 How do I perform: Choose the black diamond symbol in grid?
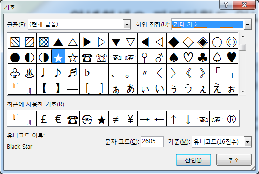tap(174, 42)
